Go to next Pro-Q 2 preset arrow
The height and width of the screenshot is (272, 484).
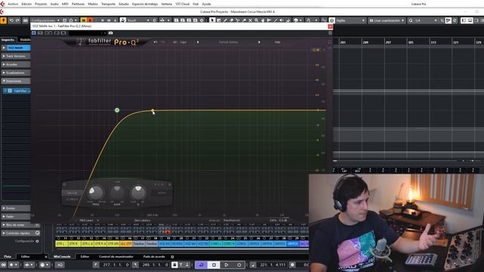[259, 42]
